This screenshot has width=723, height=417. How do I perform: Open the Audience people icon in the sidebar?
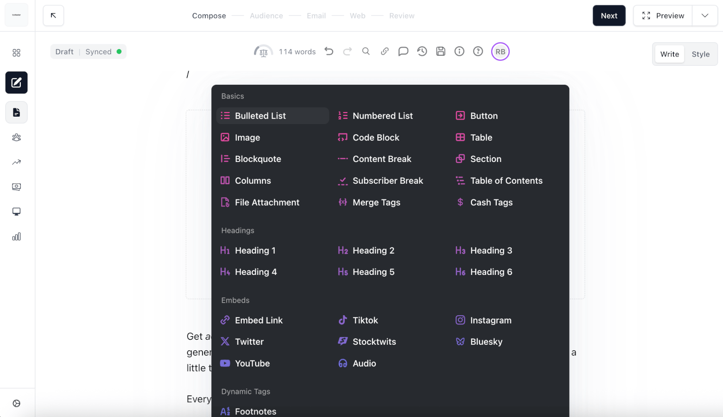coord(16,137)
